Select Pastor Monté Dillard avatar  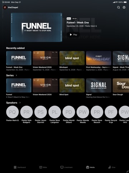(69, 112)
